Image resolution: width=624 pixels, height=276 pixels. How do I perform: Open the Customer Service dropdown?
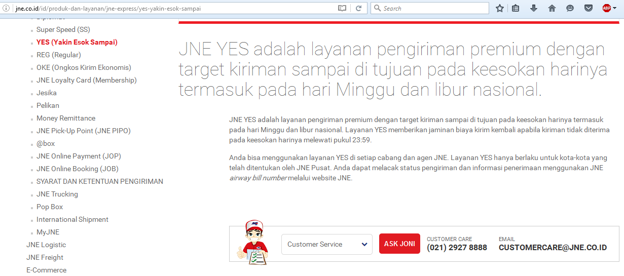pyautogui.click(x=327, y=244)
